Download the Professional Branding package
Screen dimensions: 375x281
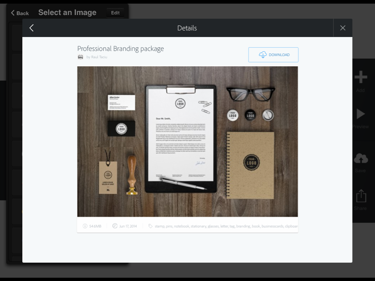273,55
